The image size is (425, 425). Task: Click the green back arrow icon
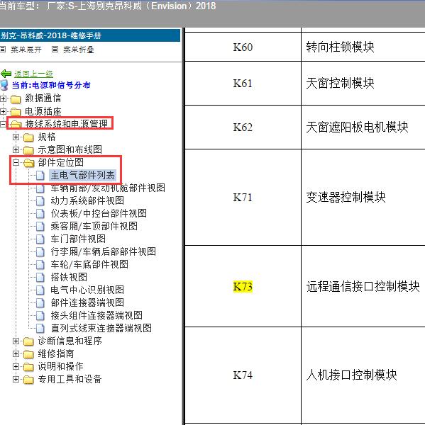pyautogui.click(x=6, y=74)
